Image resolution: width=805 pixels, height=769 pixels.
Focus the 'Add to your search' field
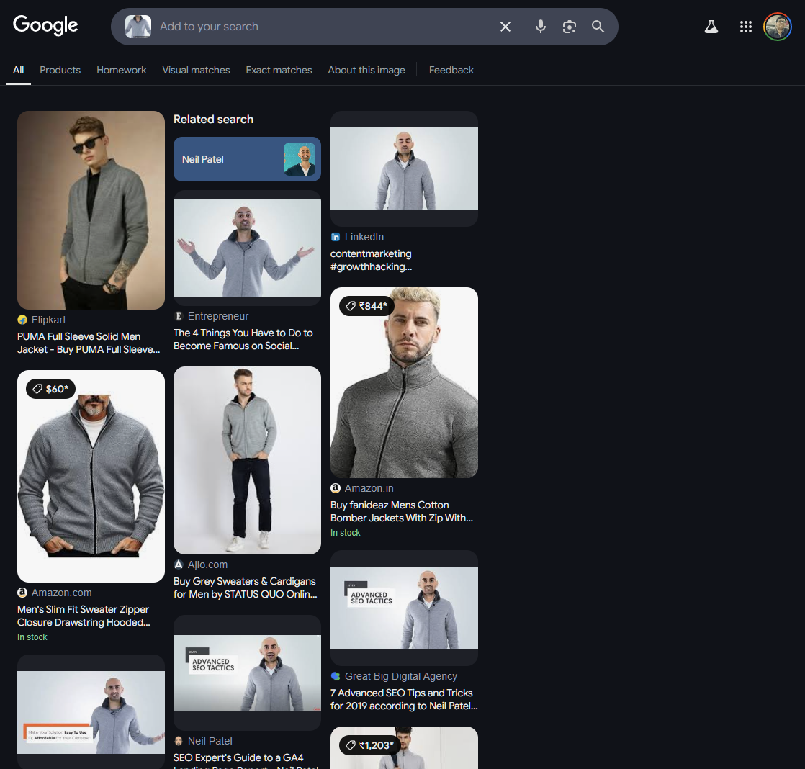coord(323,27)
